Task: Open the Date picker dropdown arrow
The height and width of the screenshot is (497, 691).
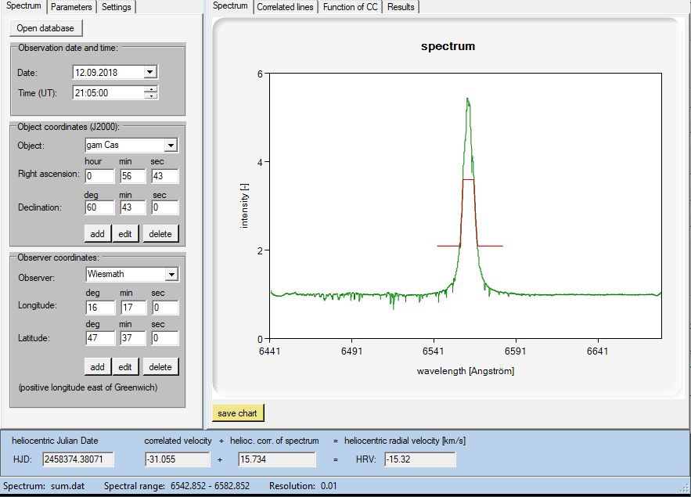Action: tap(150, 72)
